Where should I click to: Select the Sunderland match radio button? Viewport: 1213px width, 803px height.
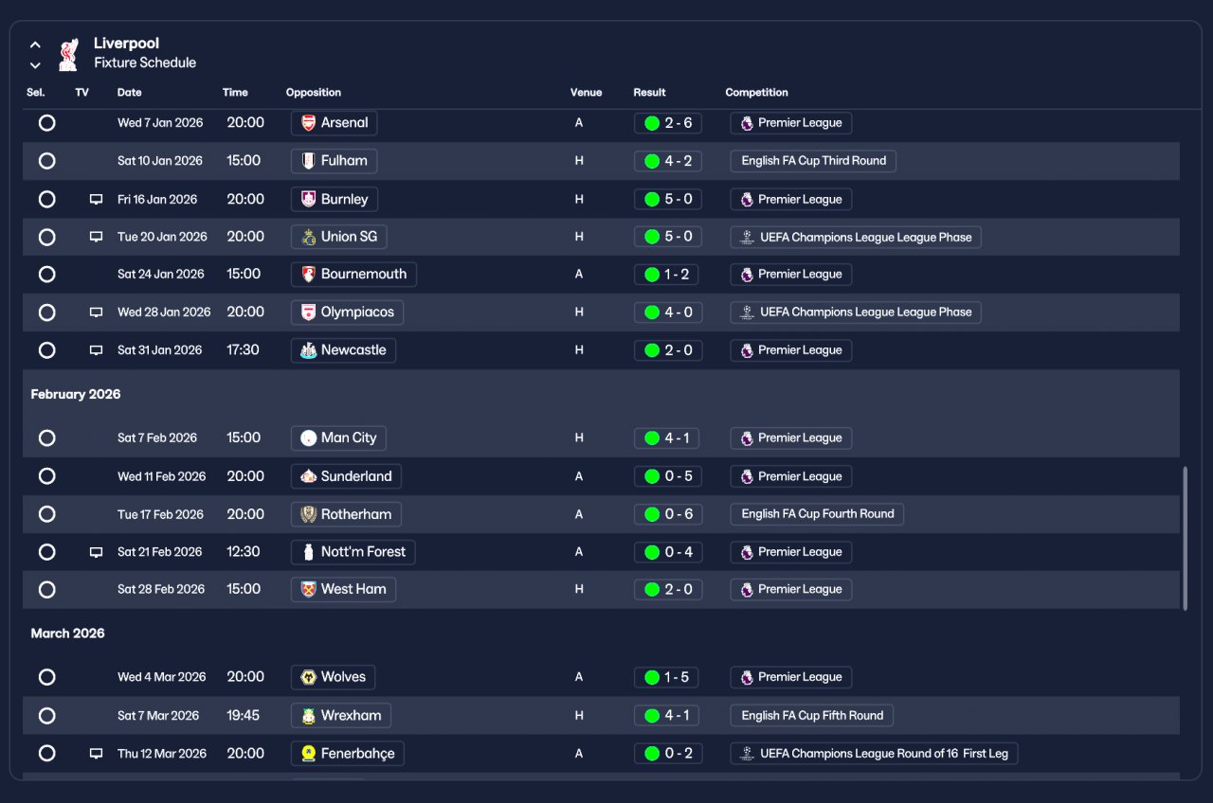[x=46, y=476]
